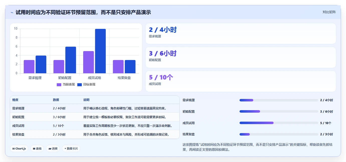Select the 数据卡片 tag chip
The height and width of the screenshot is (162, 346).
pyautogui.click(x=71, y=149)
